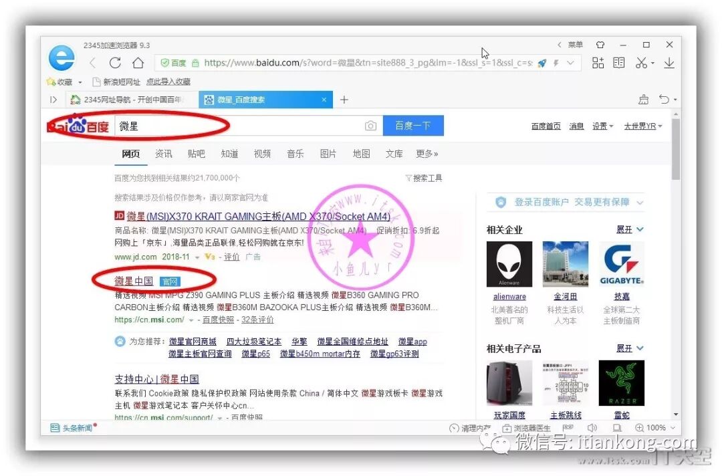Open the address bar history dropdown arrow
Image resolution: width=722 pixels, height=476 pixels.
point(570,63)
